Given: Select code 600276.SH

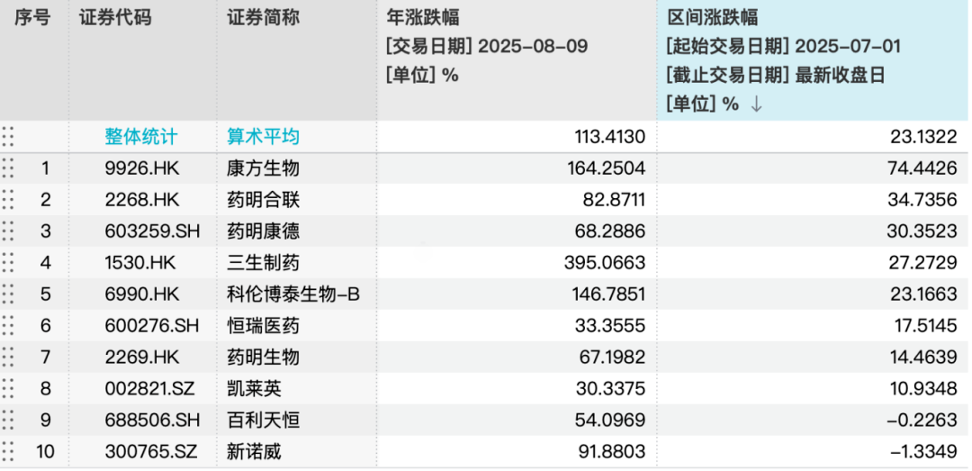Looking at the screenshot, I should pos(152,326).
